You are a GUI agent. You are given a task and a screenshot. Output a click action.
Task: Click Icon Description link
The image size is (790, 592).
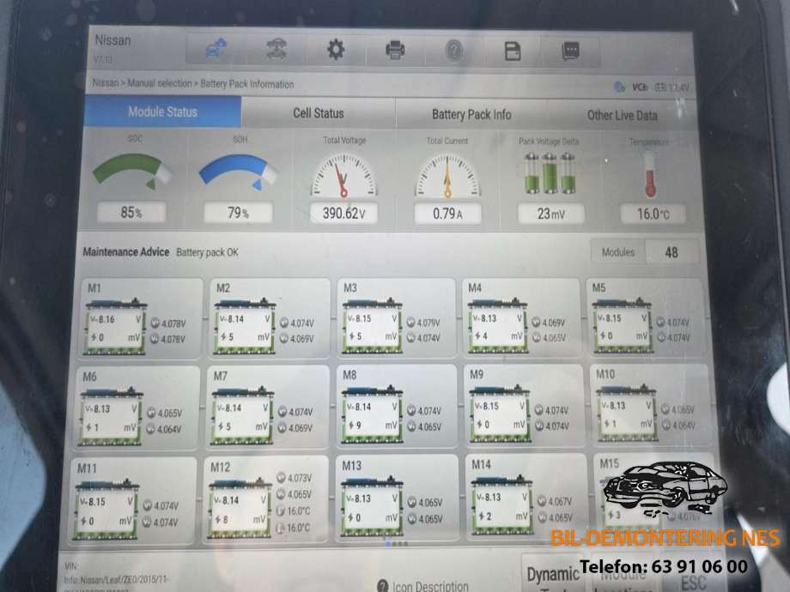click(430, 587)
